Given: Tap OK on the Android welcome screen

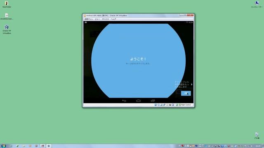Looking at the screenshot, I should (x=186, y=93).
